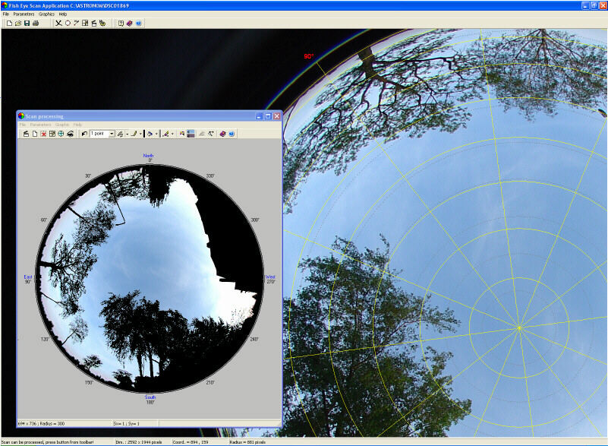Click the undo arrow in Scan processing toolbar
This screenshot has height=446, width=608.
84,134
